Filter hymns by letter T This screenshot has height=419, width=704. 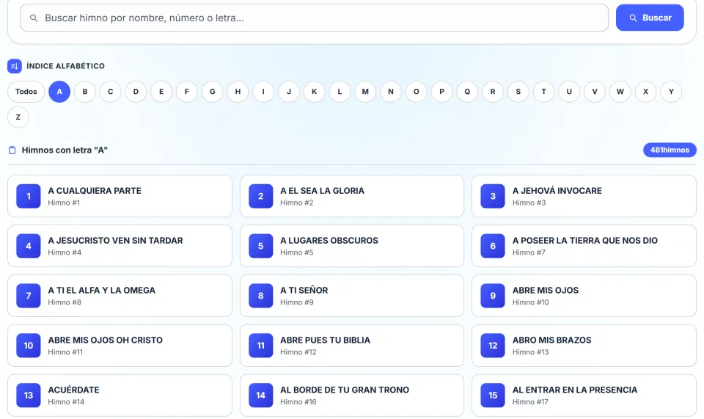[x=543, y=92]
